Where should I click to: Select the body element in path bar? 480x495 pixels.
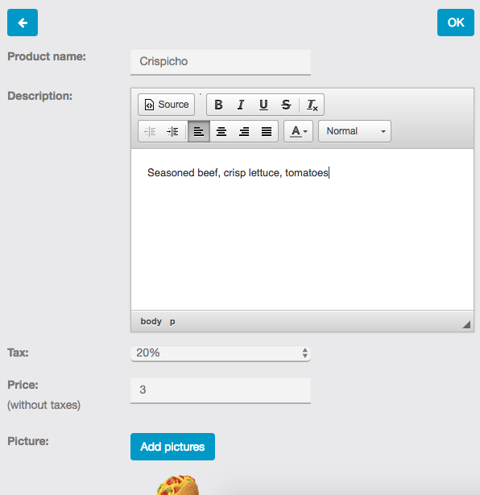151,321
